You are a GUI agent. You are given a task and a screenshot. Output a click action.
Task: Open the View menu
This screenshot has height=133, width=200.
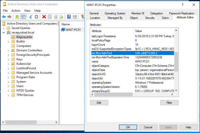[x=27, y=11]
